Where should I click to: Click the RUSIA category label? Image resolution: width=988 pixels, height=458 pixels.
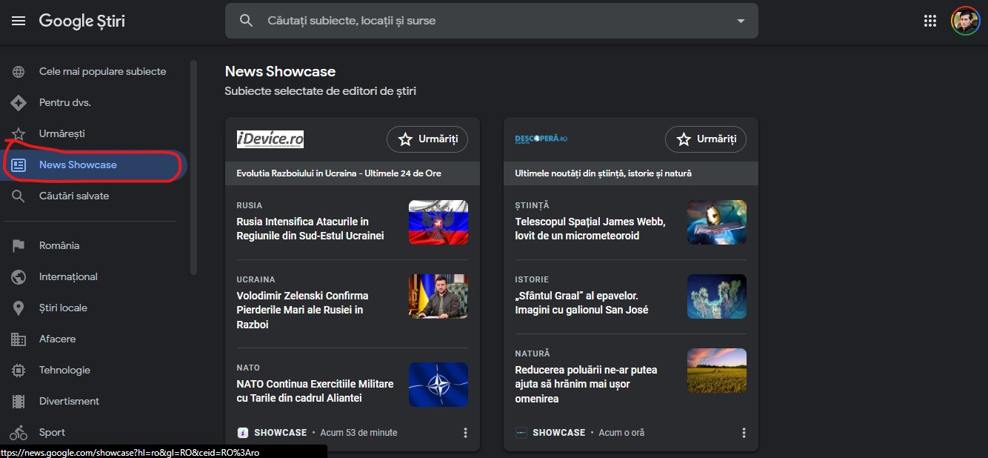[250, 205]
